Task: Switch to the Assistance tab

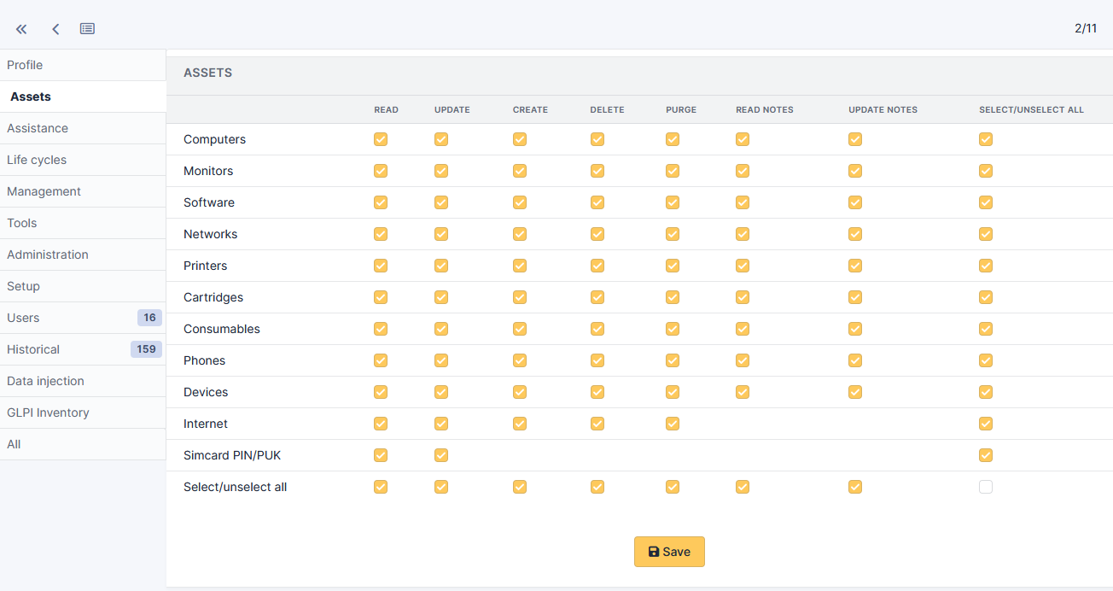Action: pos(37,128)
